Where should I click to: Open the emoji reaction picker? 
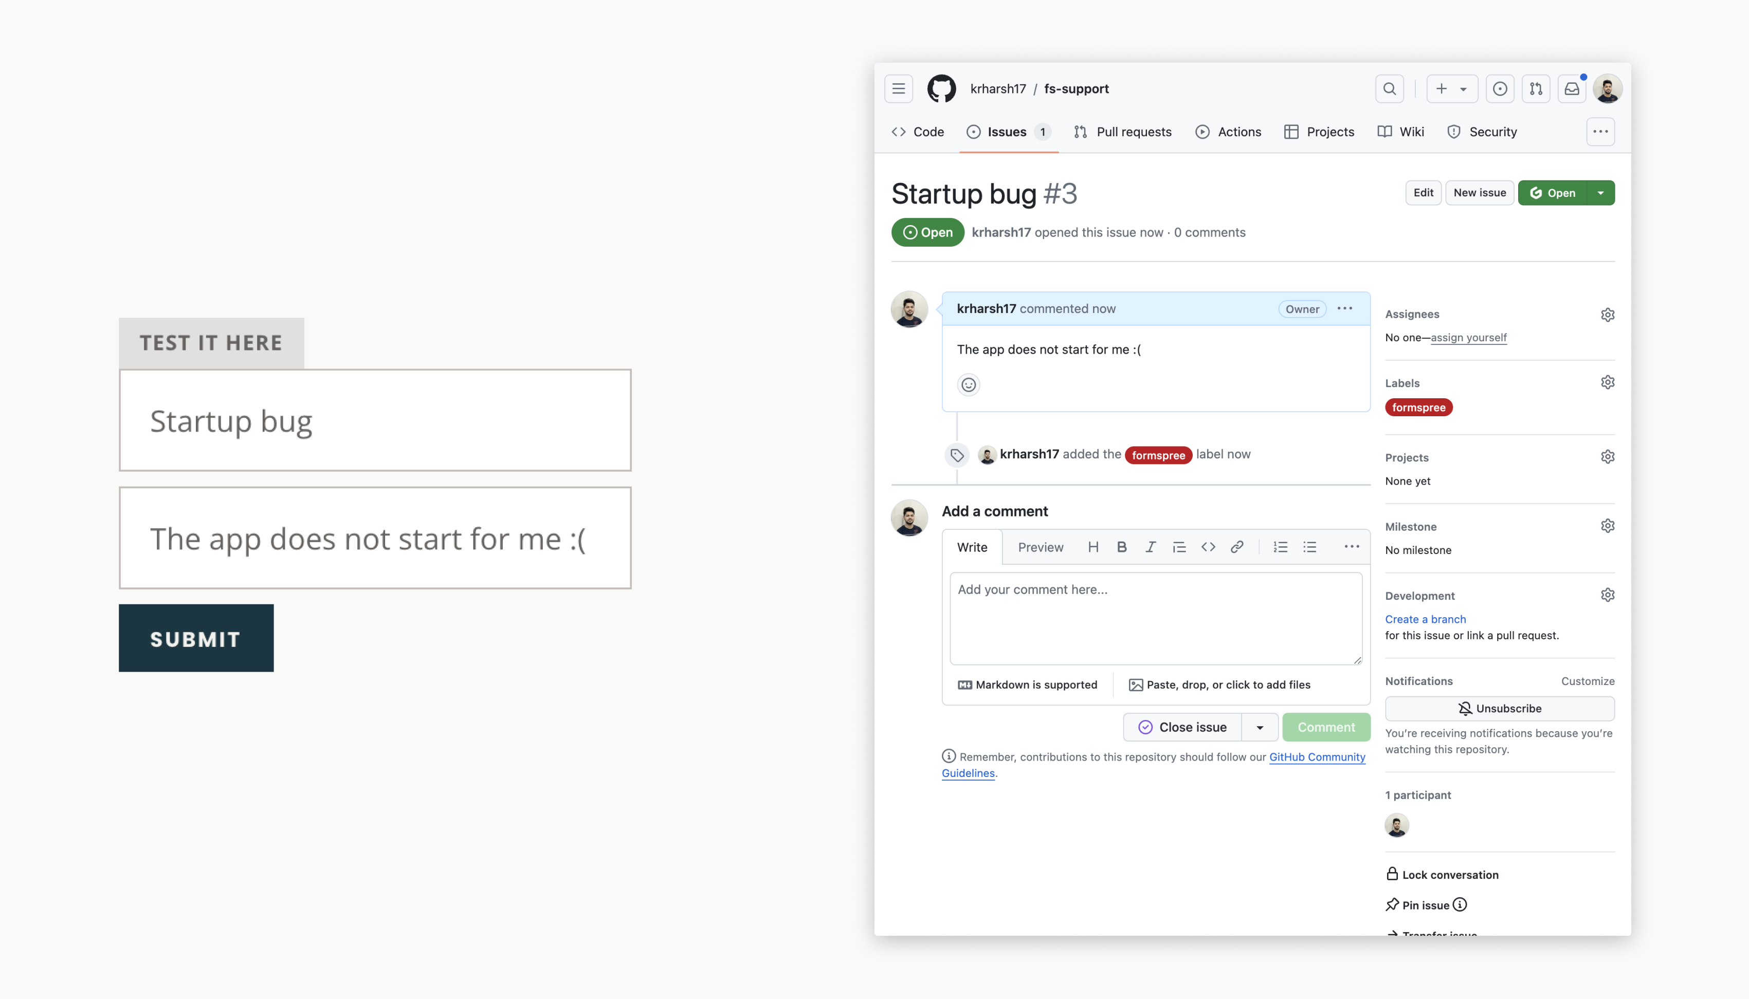(x=968, y=385)
